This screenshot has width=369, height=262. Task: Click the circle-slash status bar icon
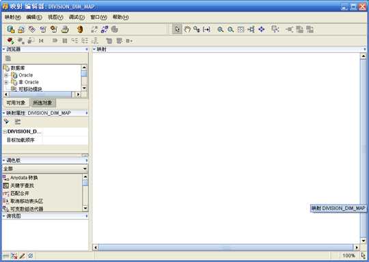[x=30, y=256]
